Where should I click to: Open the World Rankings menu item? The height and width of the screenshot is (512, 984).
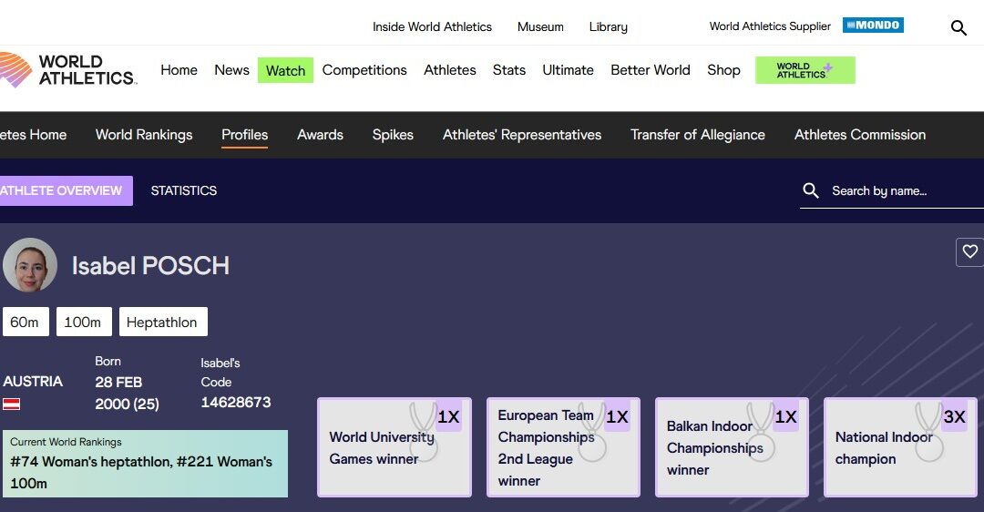click(144, 135)
